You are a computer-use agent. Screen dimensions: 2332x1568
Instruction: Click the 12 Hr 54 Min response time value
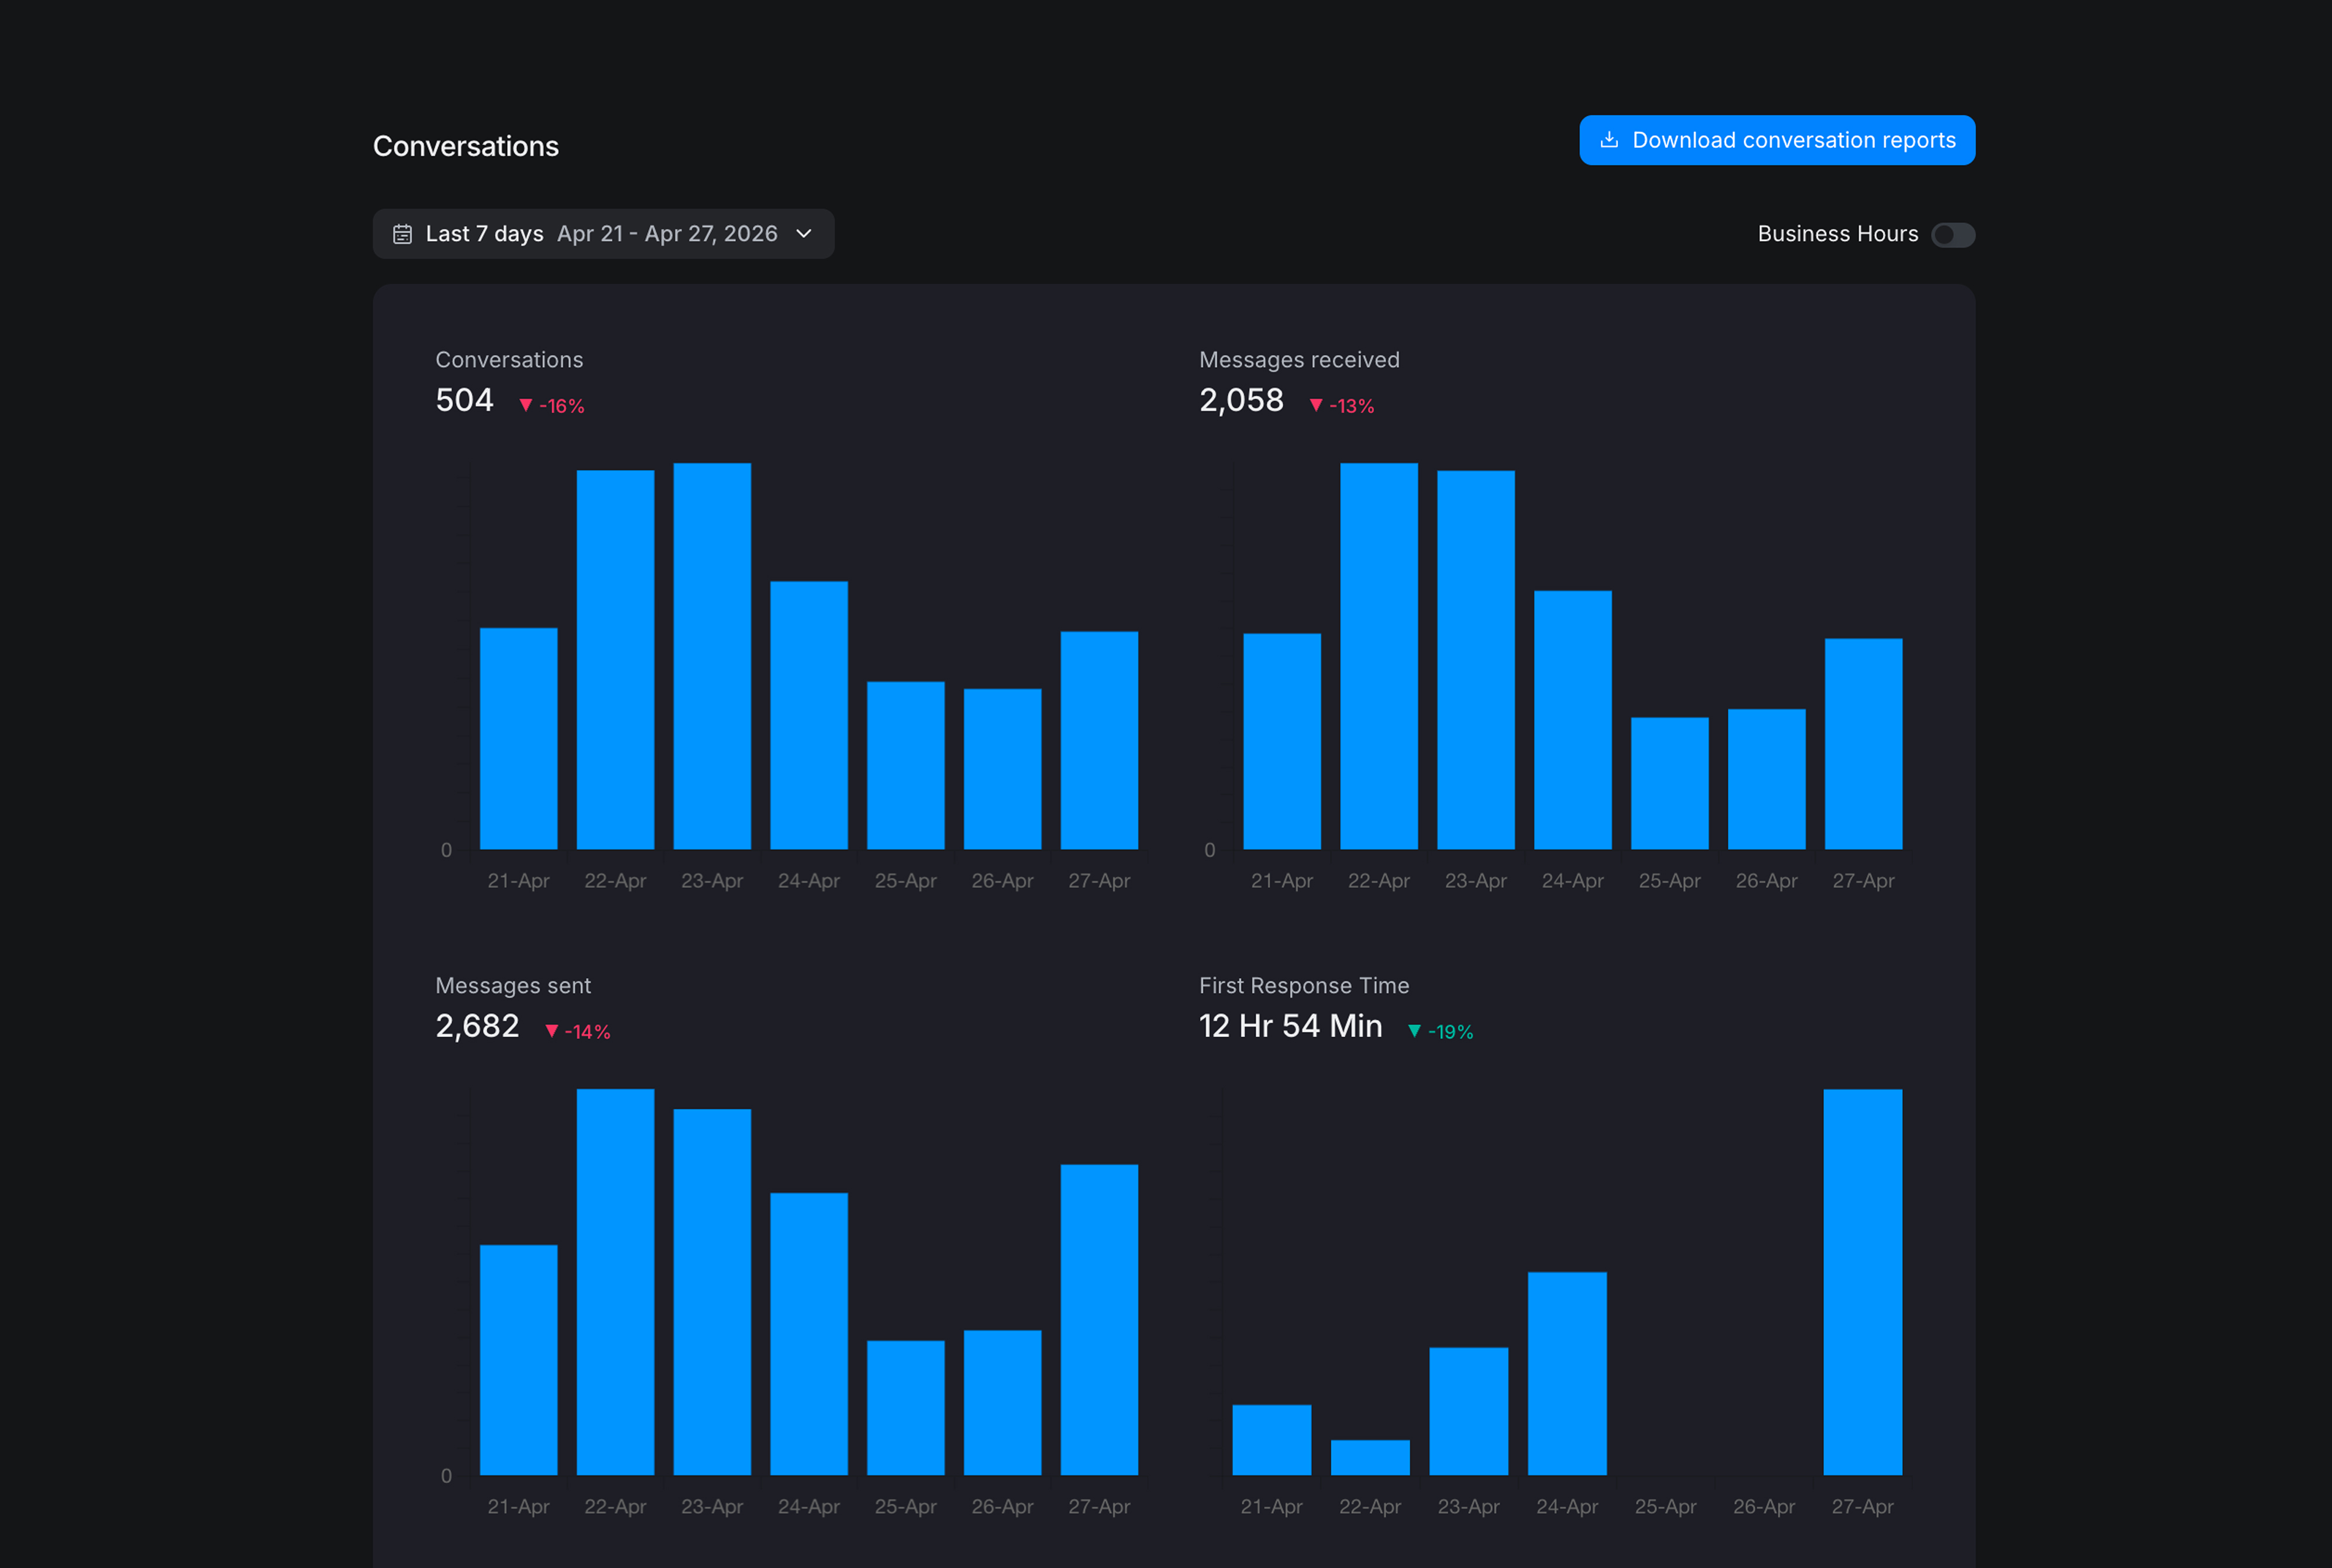(x=1290, y=1026)
